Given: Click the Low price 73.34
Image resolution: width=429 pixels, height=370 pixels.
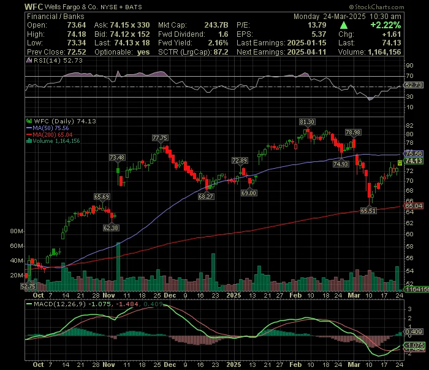Looking at the screenshot, I should (x=77, y=43).
